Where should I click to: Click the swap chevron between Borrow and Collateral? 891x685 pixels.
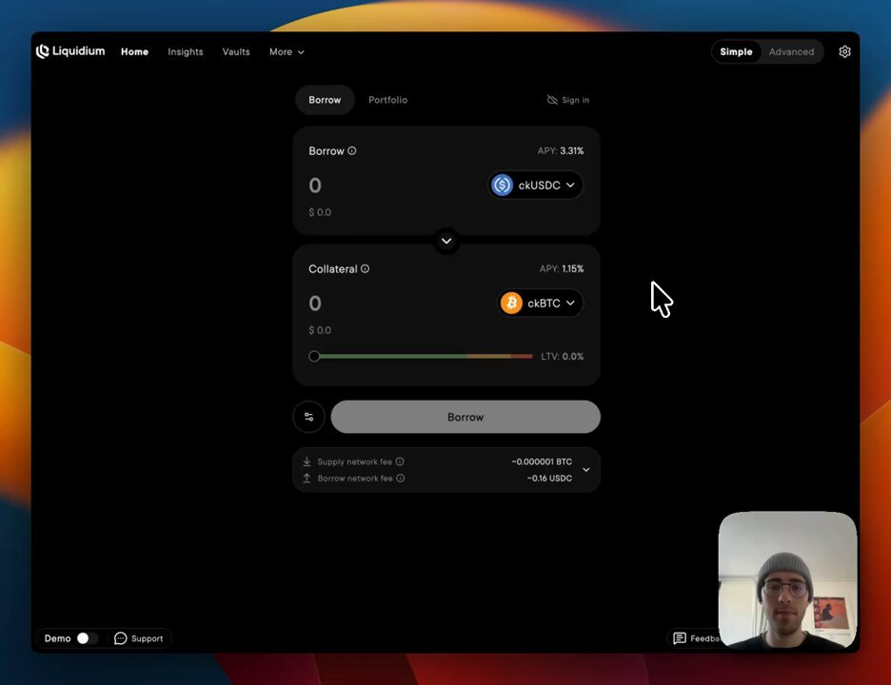[446, 241]
